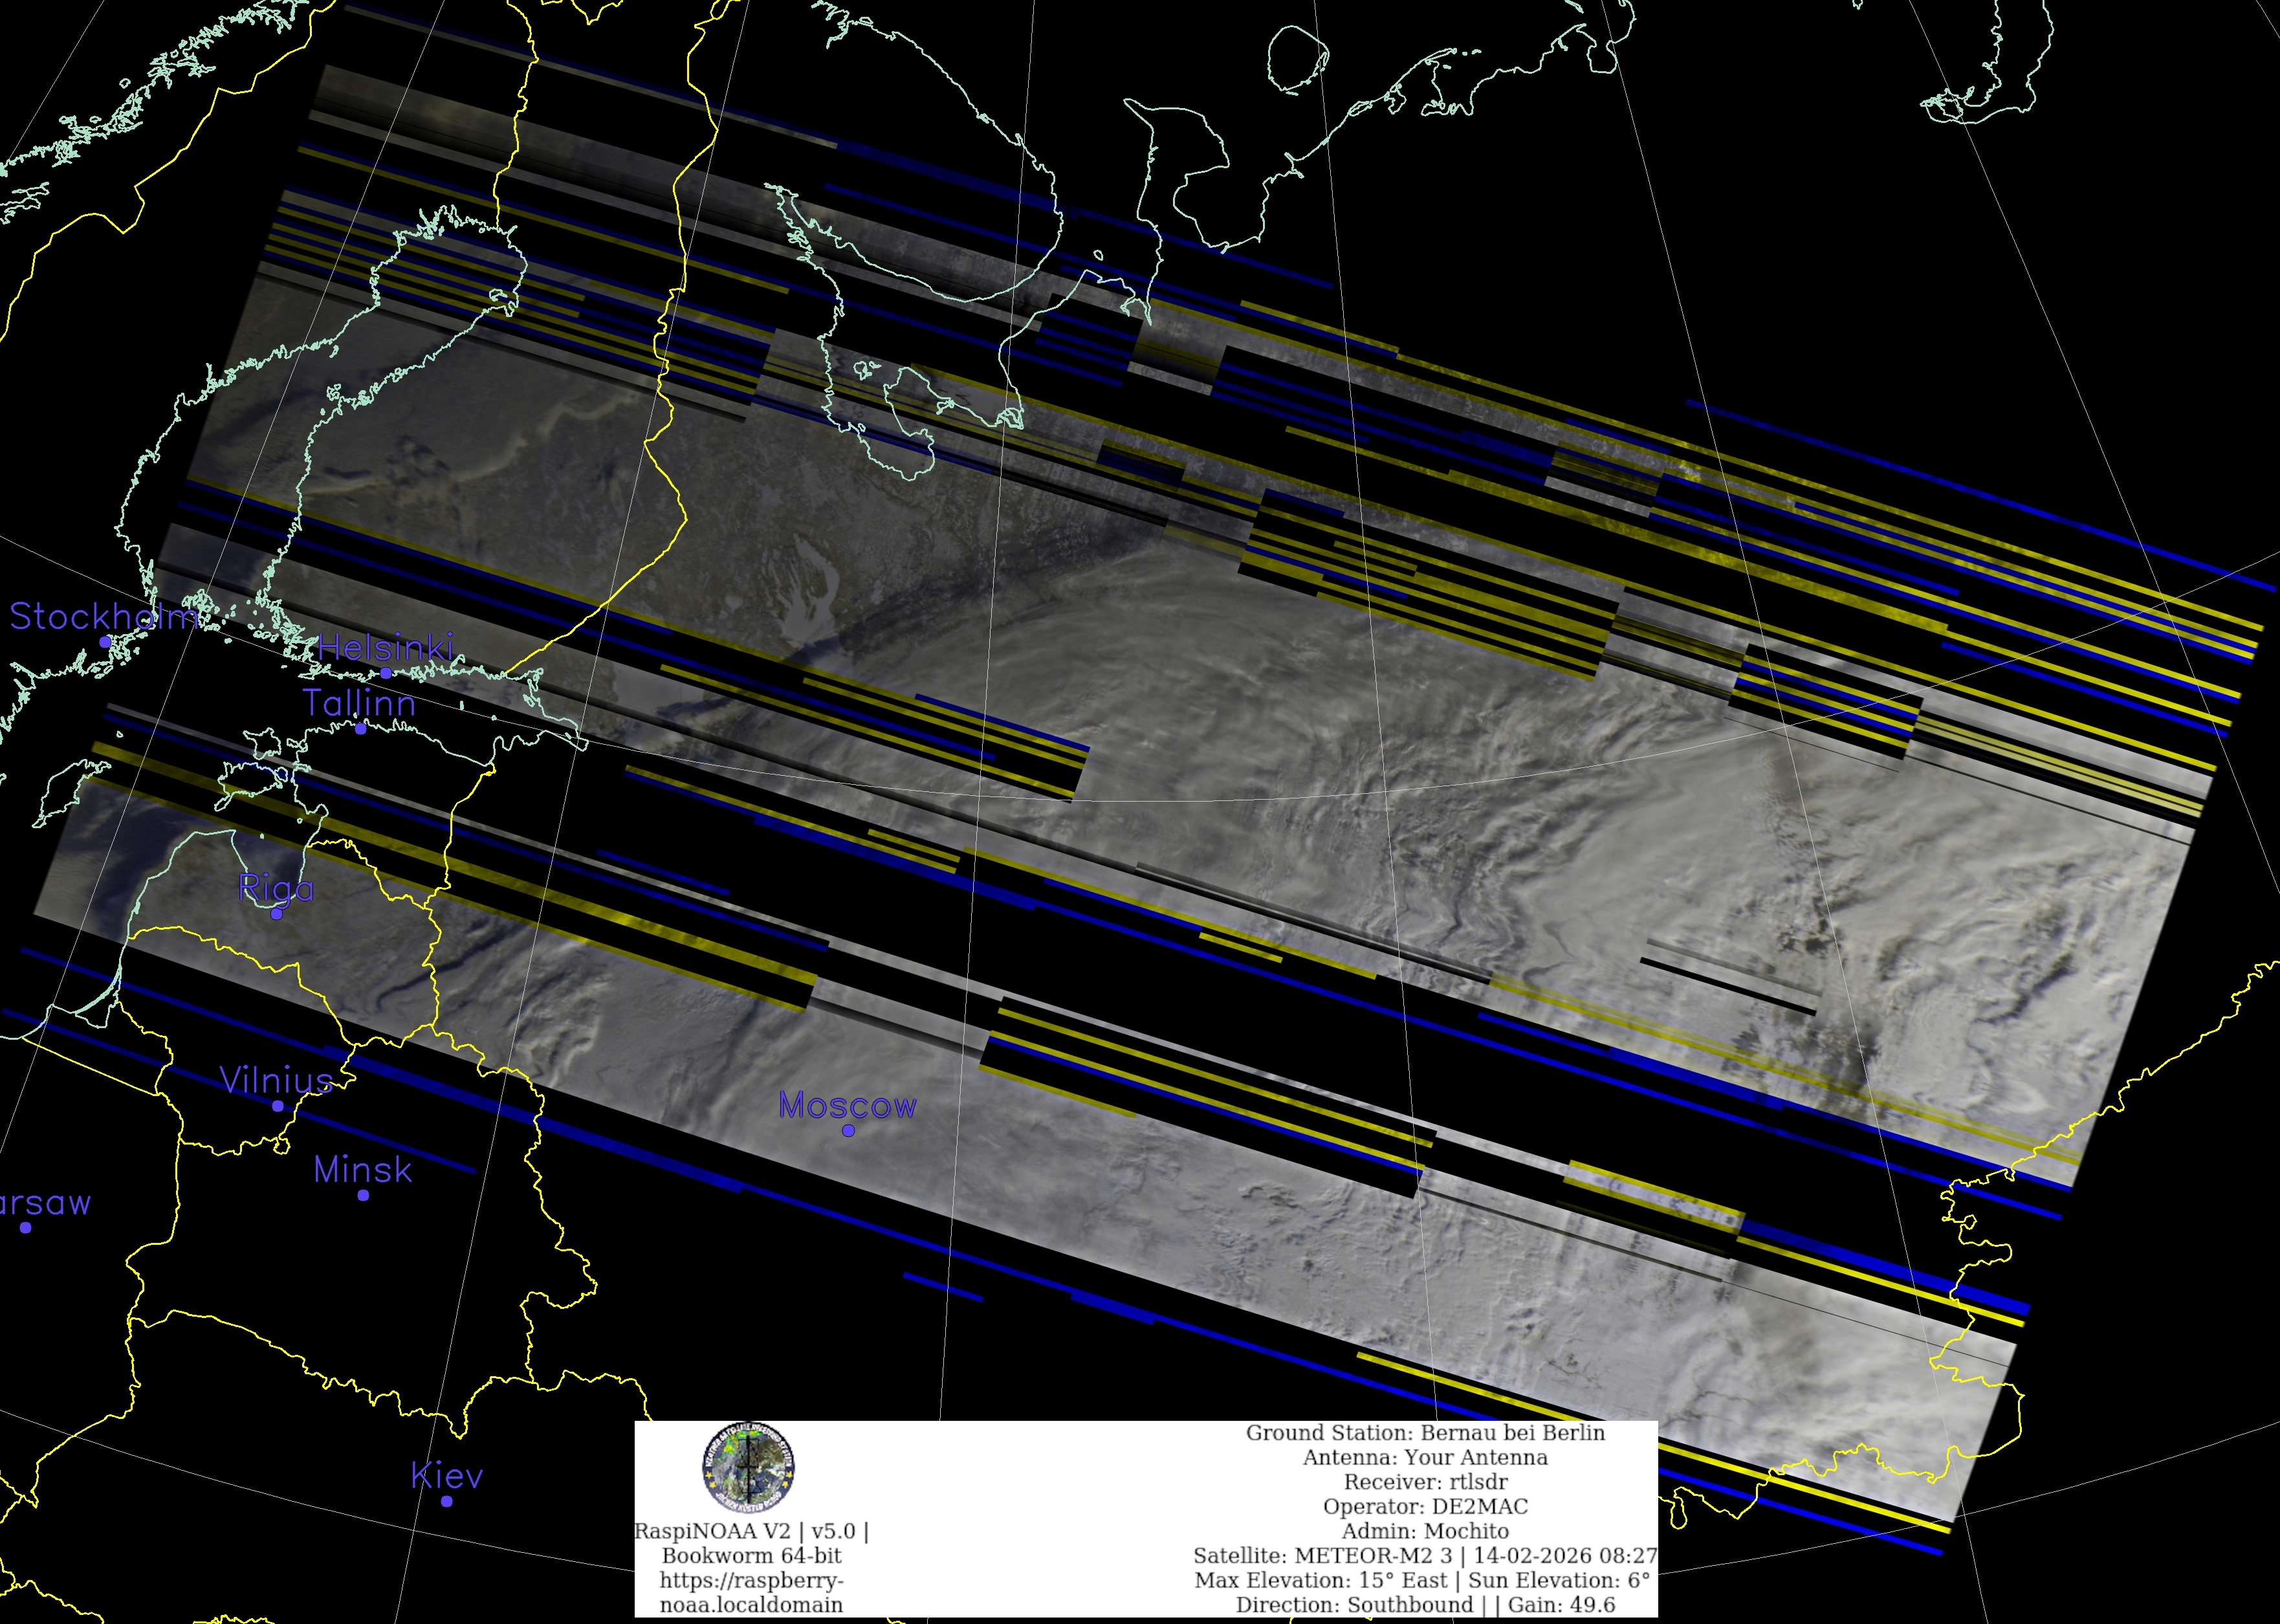This screenshot has height=1624, width=2280.
Task: Click the Ground Station Bernau bei Berlin text
Action: 1425,1433
